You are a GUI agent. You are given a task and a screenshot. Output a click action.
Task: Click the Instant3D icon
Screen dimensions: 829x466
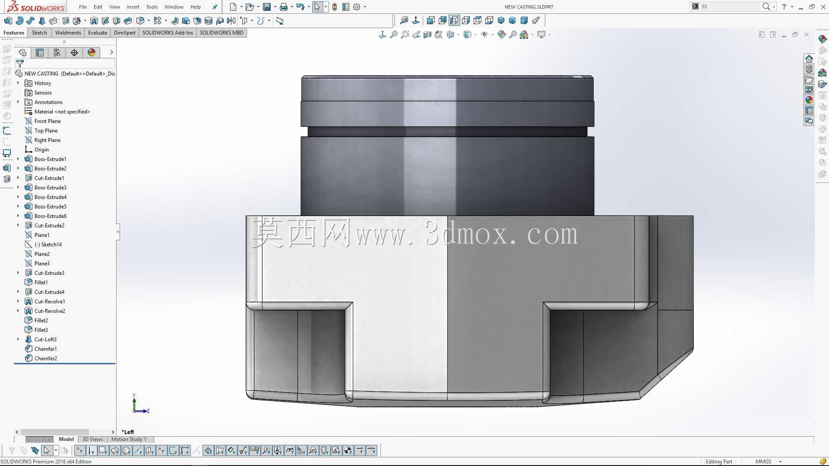(280, 21)
